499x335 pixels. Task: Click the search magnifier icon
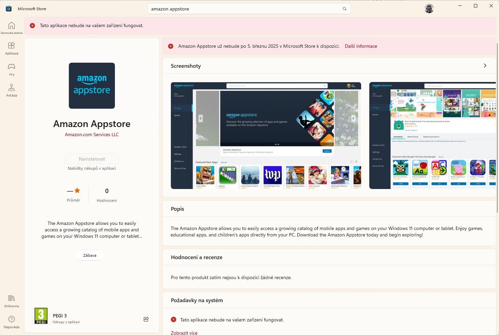coord(344,9)
